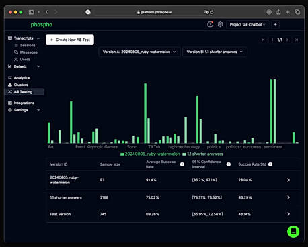Click the Messages chat icon

pyautogui.click(x=16, y=52)
